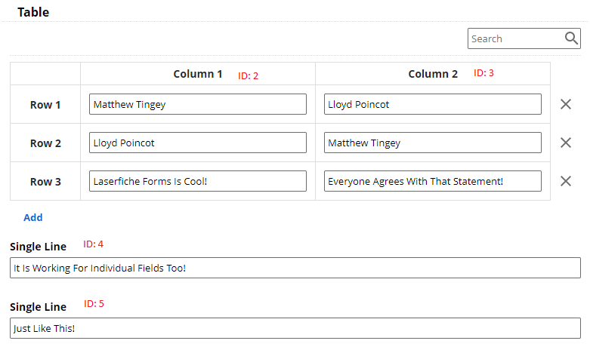Delete Row 3 using the X icon
Screen dimensions: 590x353
[566, 181]
